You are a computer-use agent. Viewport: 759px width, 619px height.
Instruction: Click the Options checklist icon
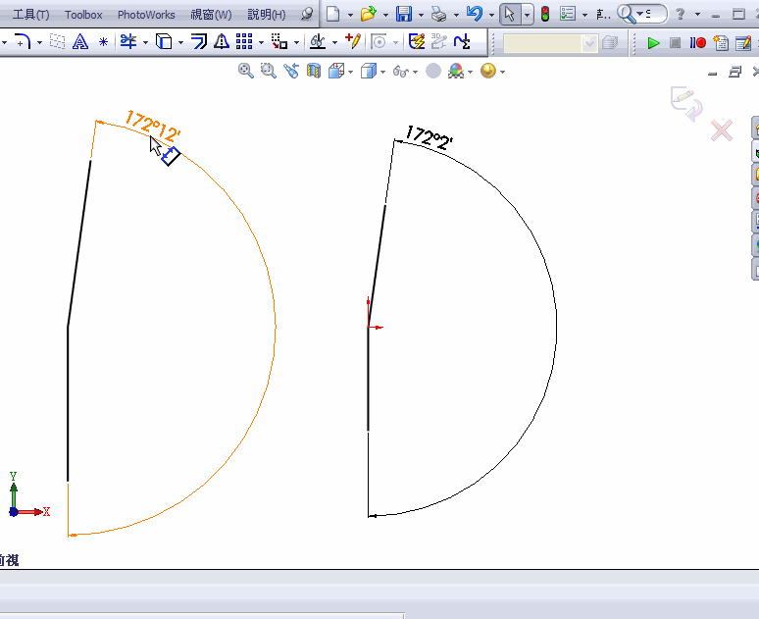point(568,14)
